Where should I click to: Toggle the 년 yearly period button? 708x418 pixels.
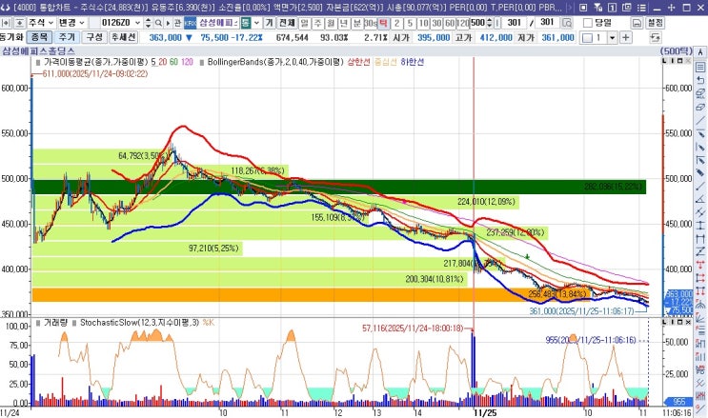[344, 23]
